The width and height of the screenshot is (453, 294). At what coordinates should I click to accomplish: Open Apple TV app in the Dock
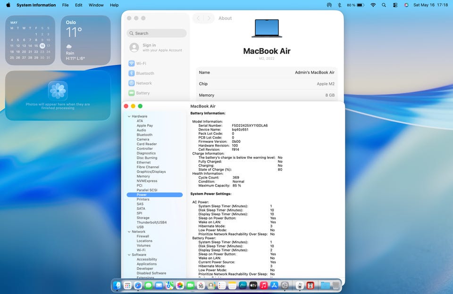pyautogui.click(x=253, y=286)
